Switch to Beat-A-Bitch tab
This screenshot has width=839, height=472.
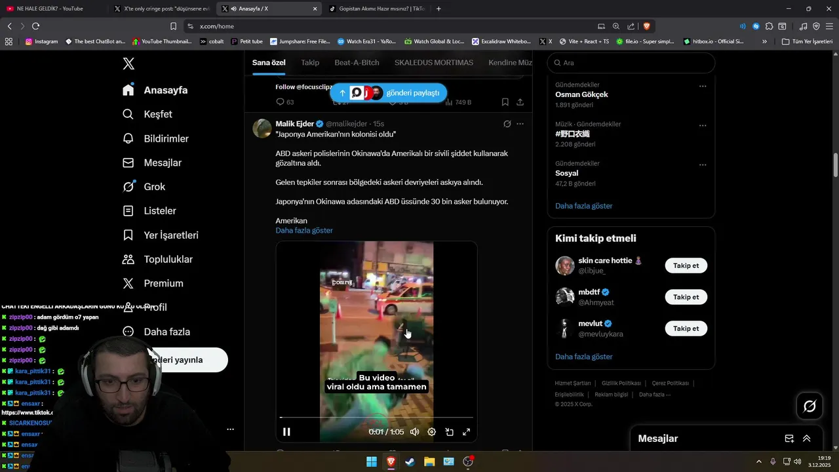(x=357, y=62)
